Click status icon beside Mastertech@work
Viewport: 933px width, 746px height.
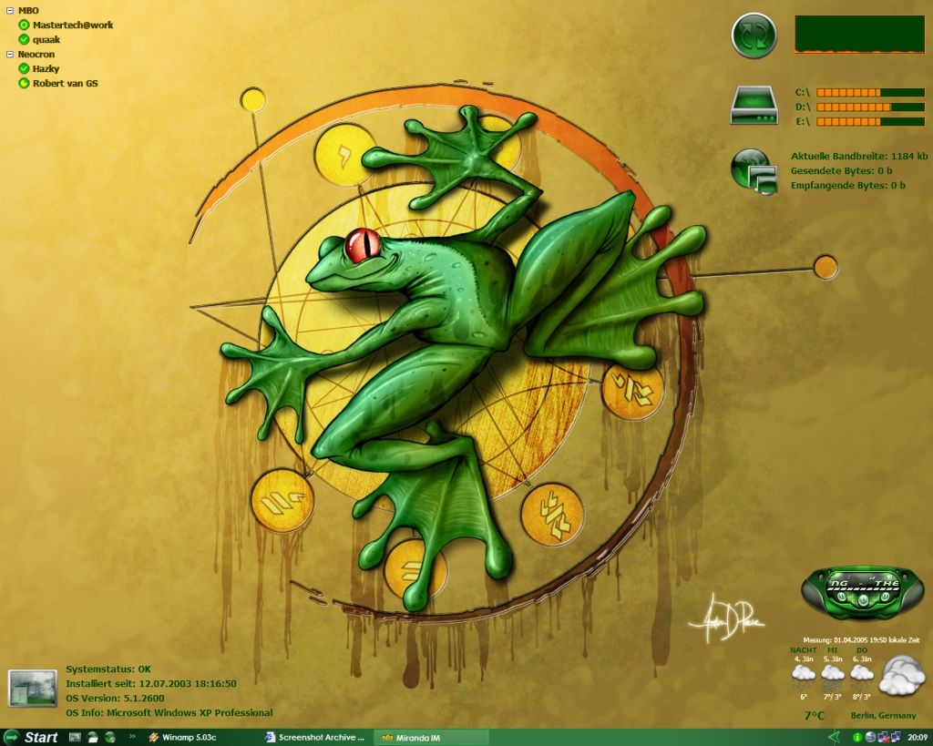(24, 25)
